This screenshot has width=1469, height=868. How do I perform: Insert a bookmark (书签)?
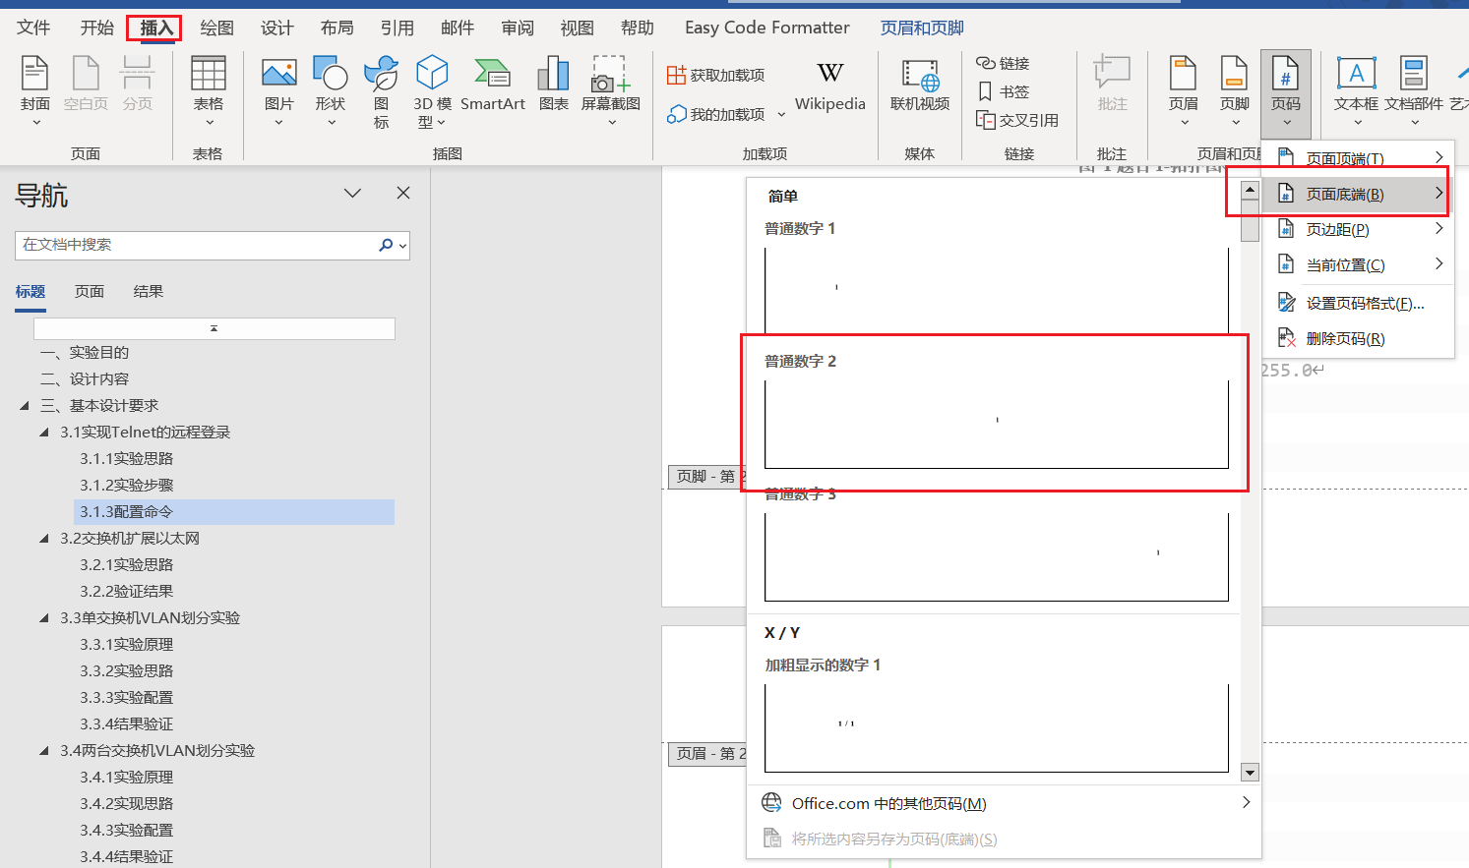(x=1003, y=91)
